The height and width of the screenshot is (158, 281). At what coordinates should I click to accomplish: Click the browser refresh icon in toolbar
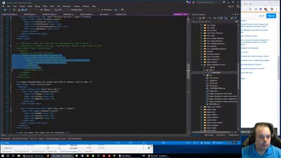point(116,10)
